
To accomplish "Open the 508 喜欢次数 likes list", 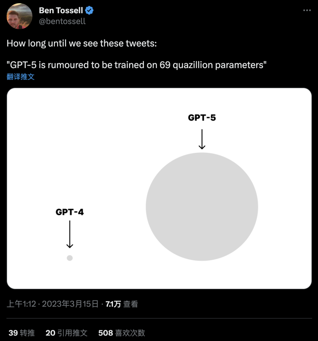I will pos(122,333).
